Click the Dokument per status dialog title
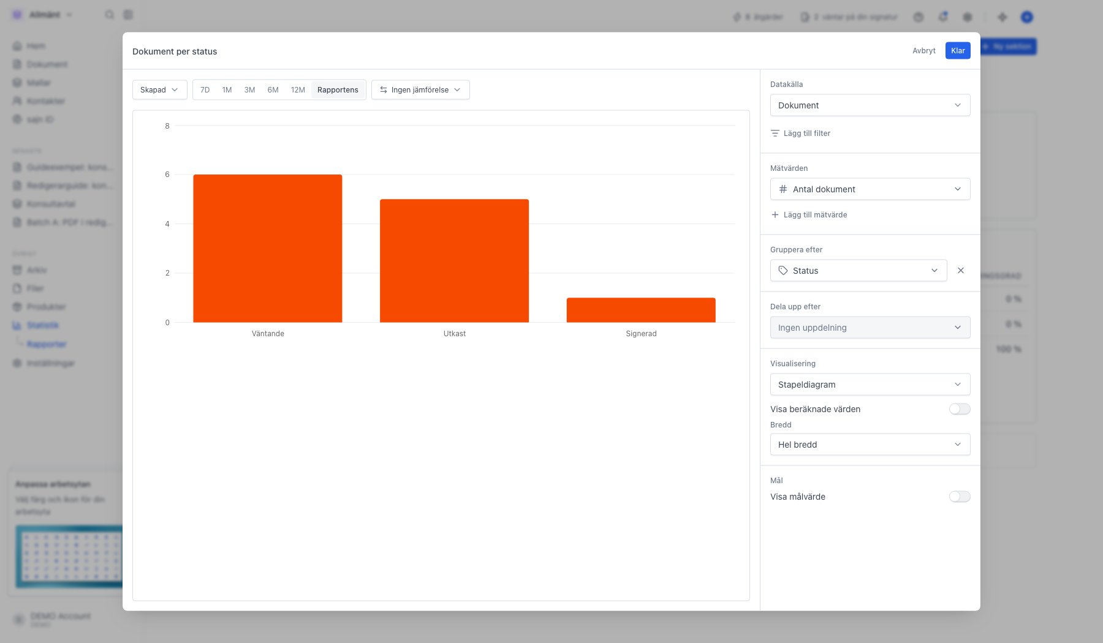1103x643 pixels. (x=175, y=51)
